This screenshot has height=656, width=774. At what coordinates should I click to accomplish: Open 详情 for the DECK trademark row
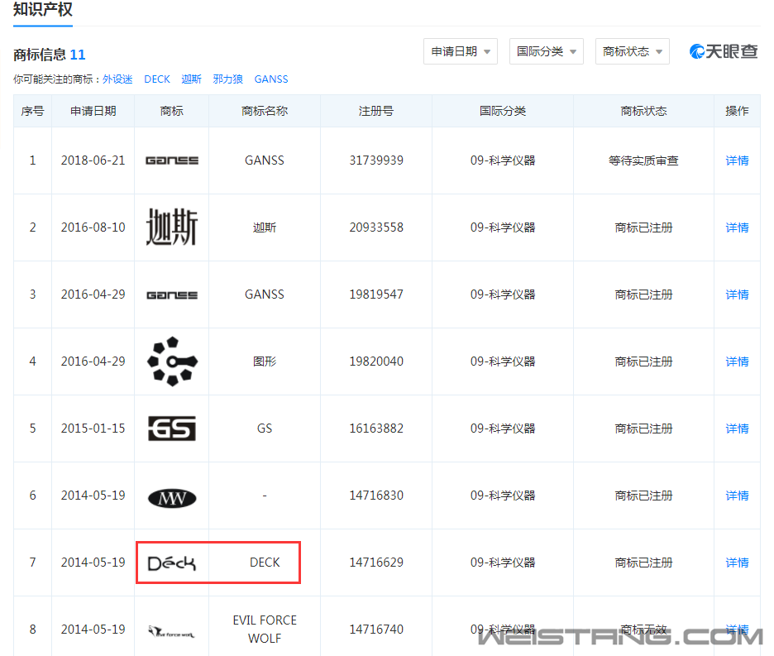tap(736, 562)
